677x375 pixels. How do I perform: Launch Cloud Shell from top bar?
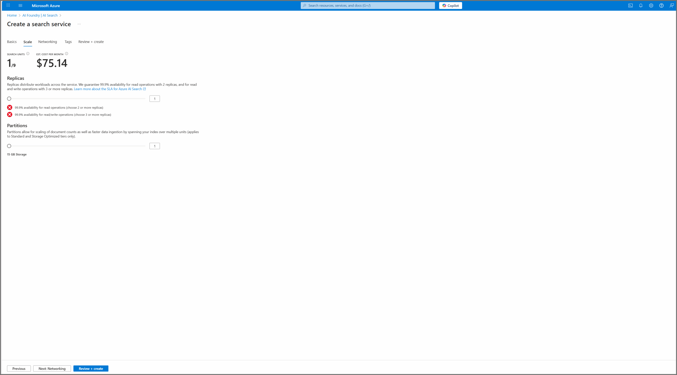(630, 5)
